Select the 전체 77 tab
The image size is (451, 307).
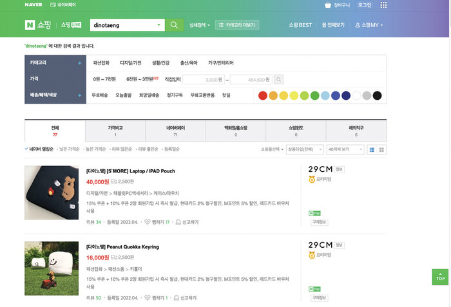[x=55, y=131]
